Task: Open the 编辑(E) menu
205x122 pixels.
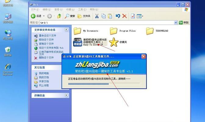Action: [47, 9]
